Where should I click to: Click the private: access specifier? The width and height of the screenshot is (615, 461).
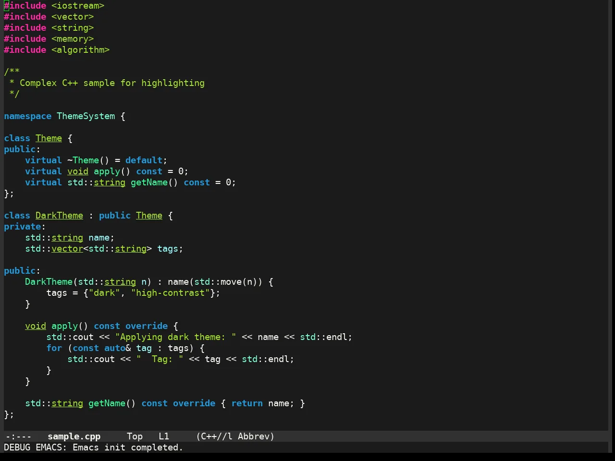pos(25,227)
